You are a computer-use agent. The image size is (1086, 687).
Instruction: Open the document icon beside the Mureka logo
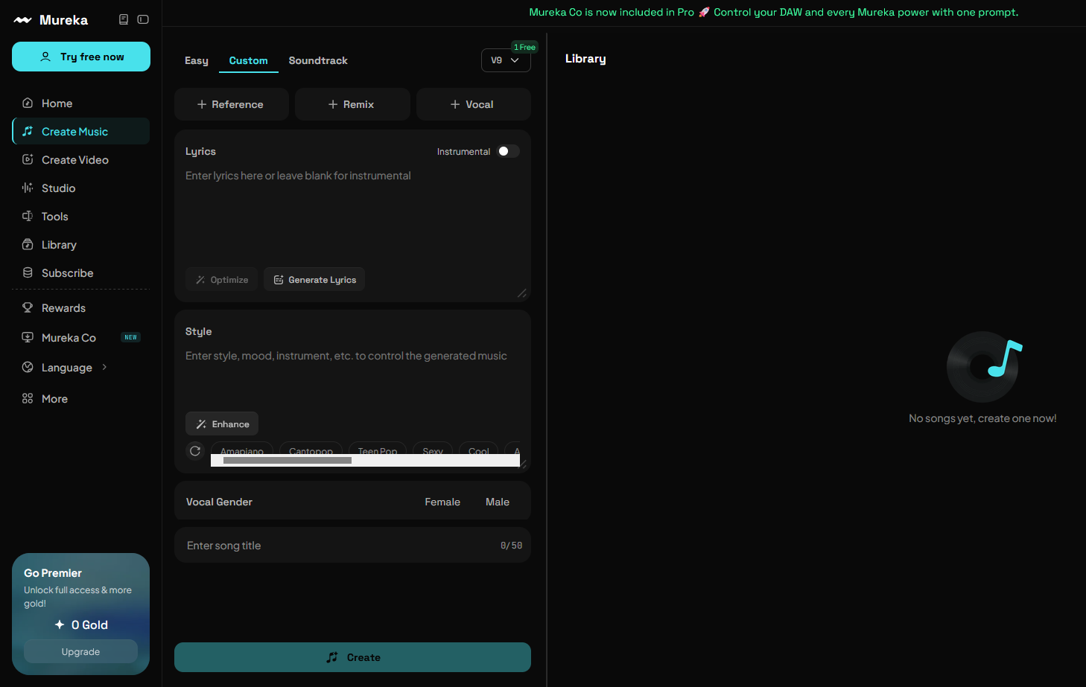point(124,19)
